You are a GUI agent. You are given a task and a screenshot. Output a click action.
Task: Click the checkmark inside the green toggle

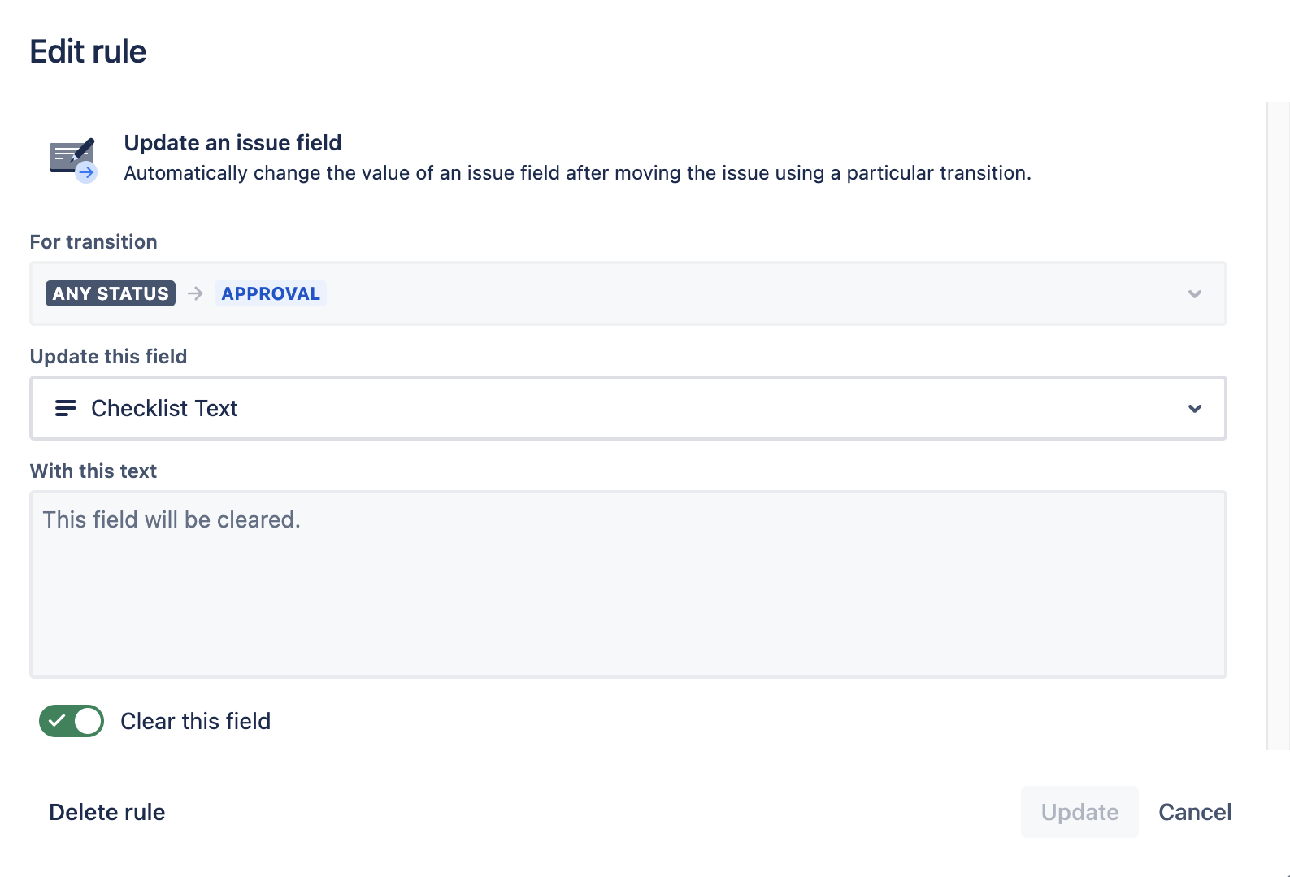tap(57, 721)
